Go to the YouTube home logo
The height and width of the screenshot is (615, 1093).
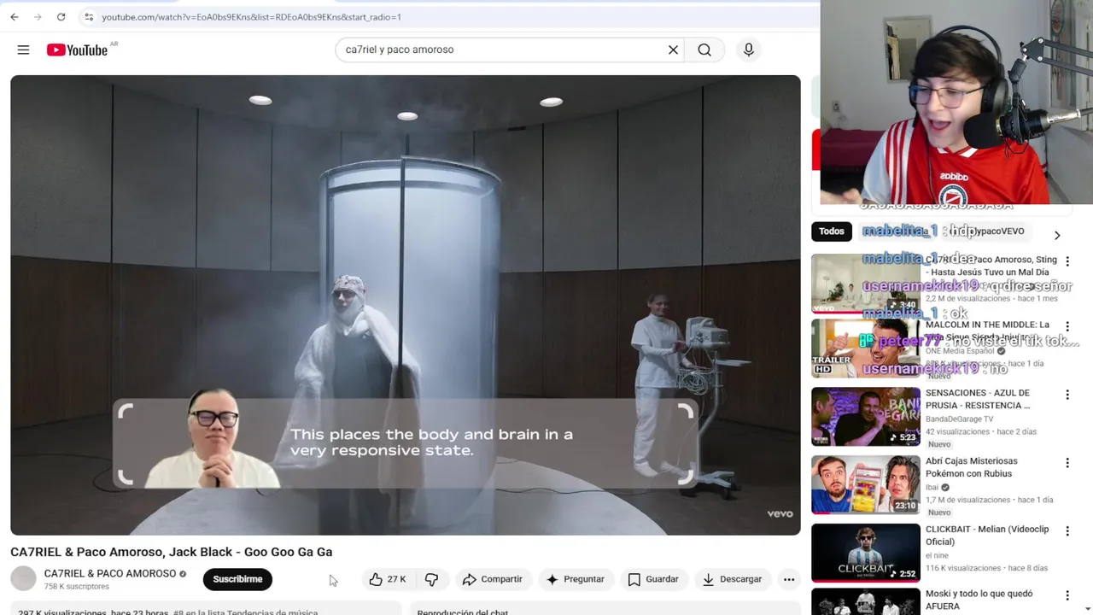(77, 50)
